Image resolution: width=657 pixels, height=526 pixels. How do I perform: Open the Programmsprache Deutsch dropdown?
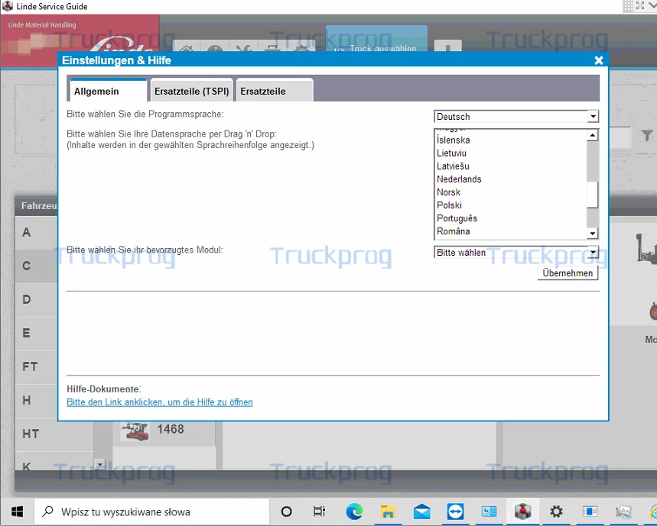516,116
